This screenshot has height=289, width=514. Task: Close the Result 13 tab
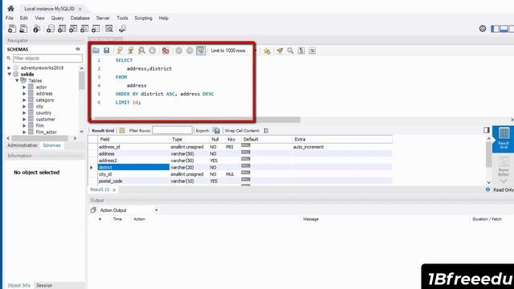pyautogui.click(x=114, y=189)
